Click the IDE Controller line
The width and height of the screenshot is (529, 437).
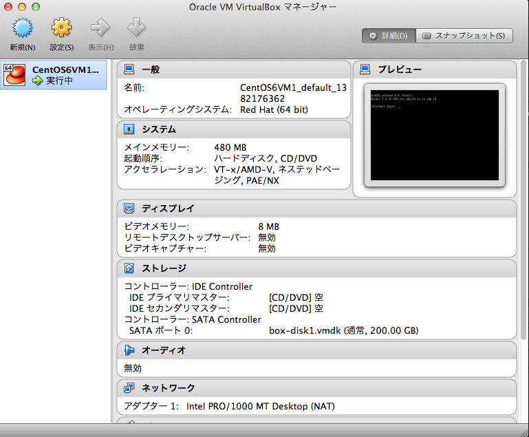coord(188,286)
